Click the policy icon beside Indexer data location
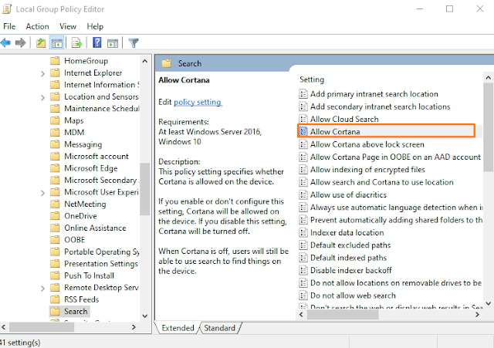 (303, 232)
